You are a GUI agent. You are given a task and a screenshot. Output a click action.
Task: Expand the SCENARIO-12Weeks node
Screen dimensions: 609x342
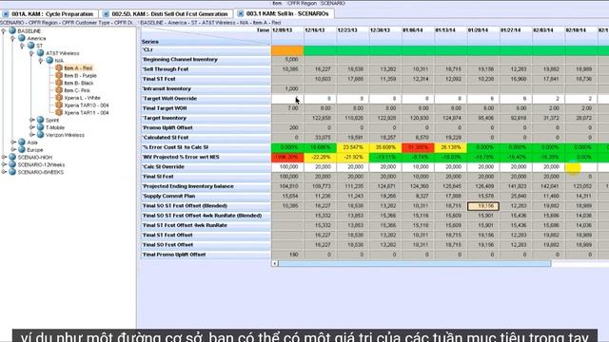pos(4,164)
